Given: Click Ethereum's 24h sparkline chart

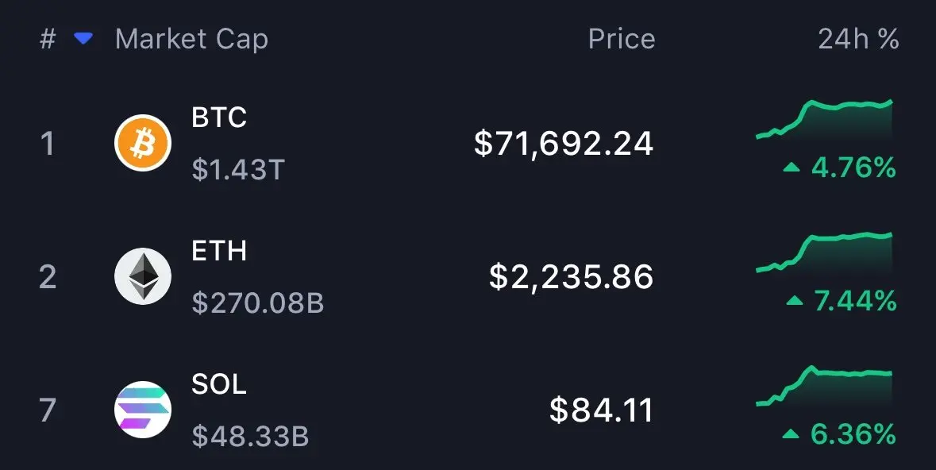Looking at the screenshot, I should 824,254.
